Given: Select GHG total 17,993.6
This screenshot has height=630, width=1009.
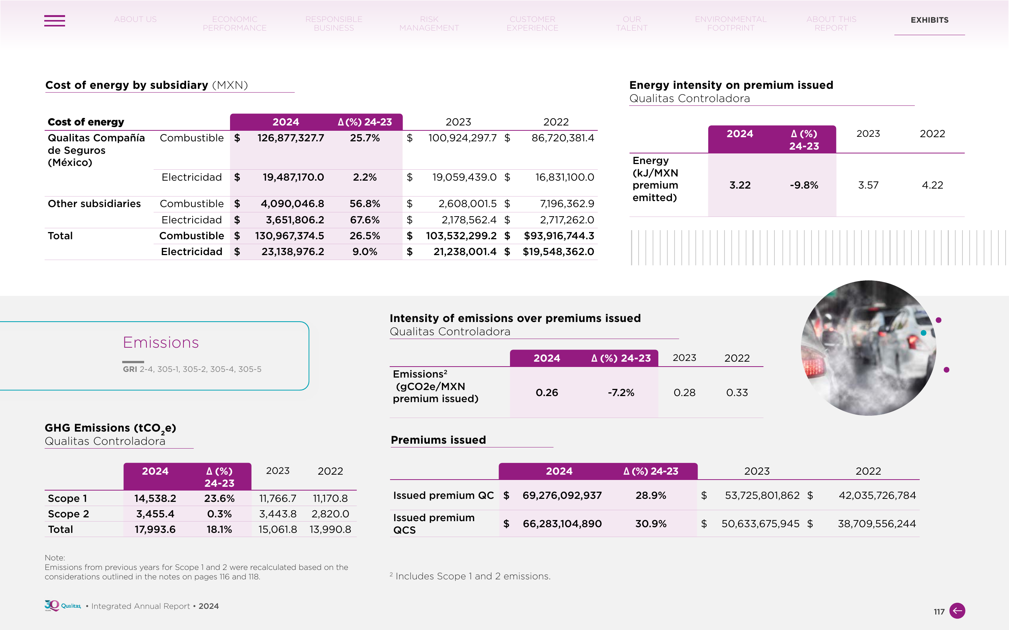Looking at the screenshot, I should 155,529.
